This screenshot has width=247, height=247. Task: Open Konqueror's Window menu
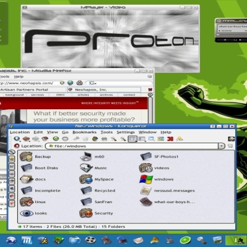point(148,132)
